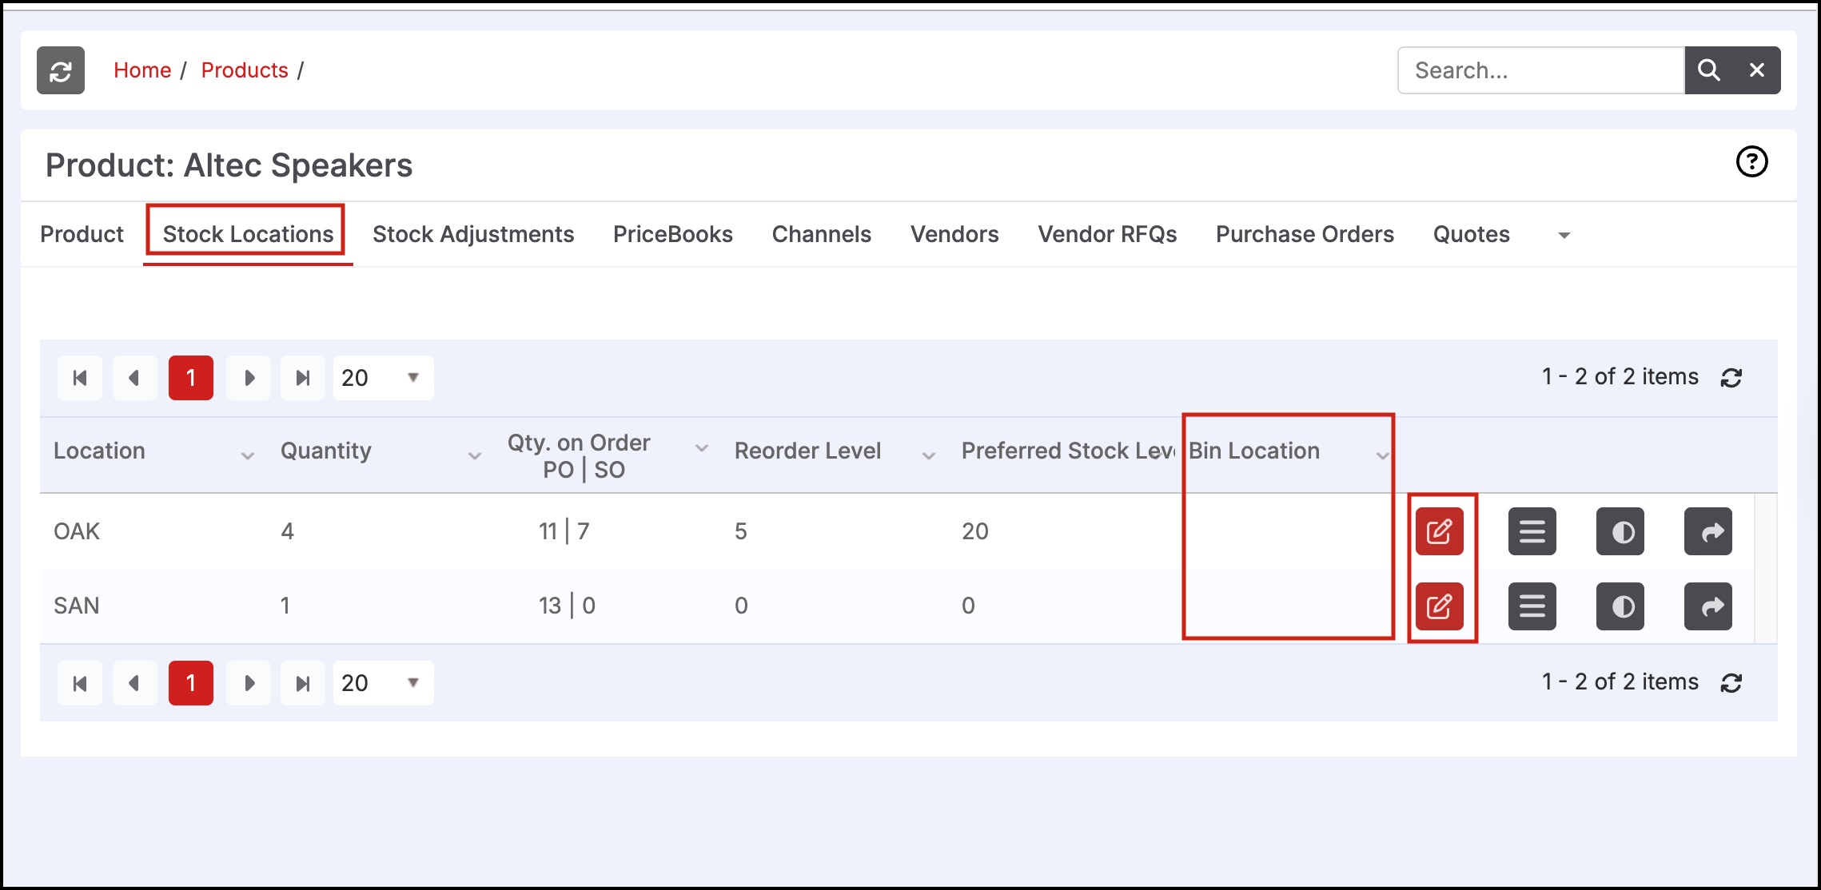
Task: Expand the Reorder Level column menu chevron
Action: click(x=929, y=455)
